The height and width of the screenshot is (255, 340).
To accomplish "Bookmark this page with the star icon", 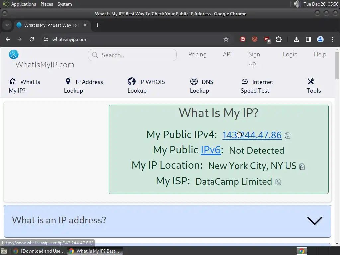I will [226, 39].
